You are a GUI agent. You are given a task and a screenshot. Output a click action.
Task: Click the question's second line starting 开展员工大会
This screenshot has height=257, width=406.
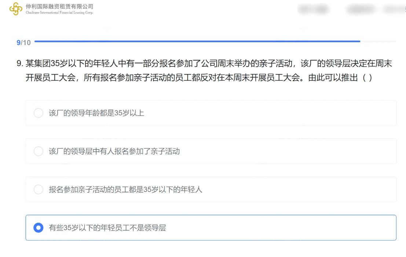point(199,77)
